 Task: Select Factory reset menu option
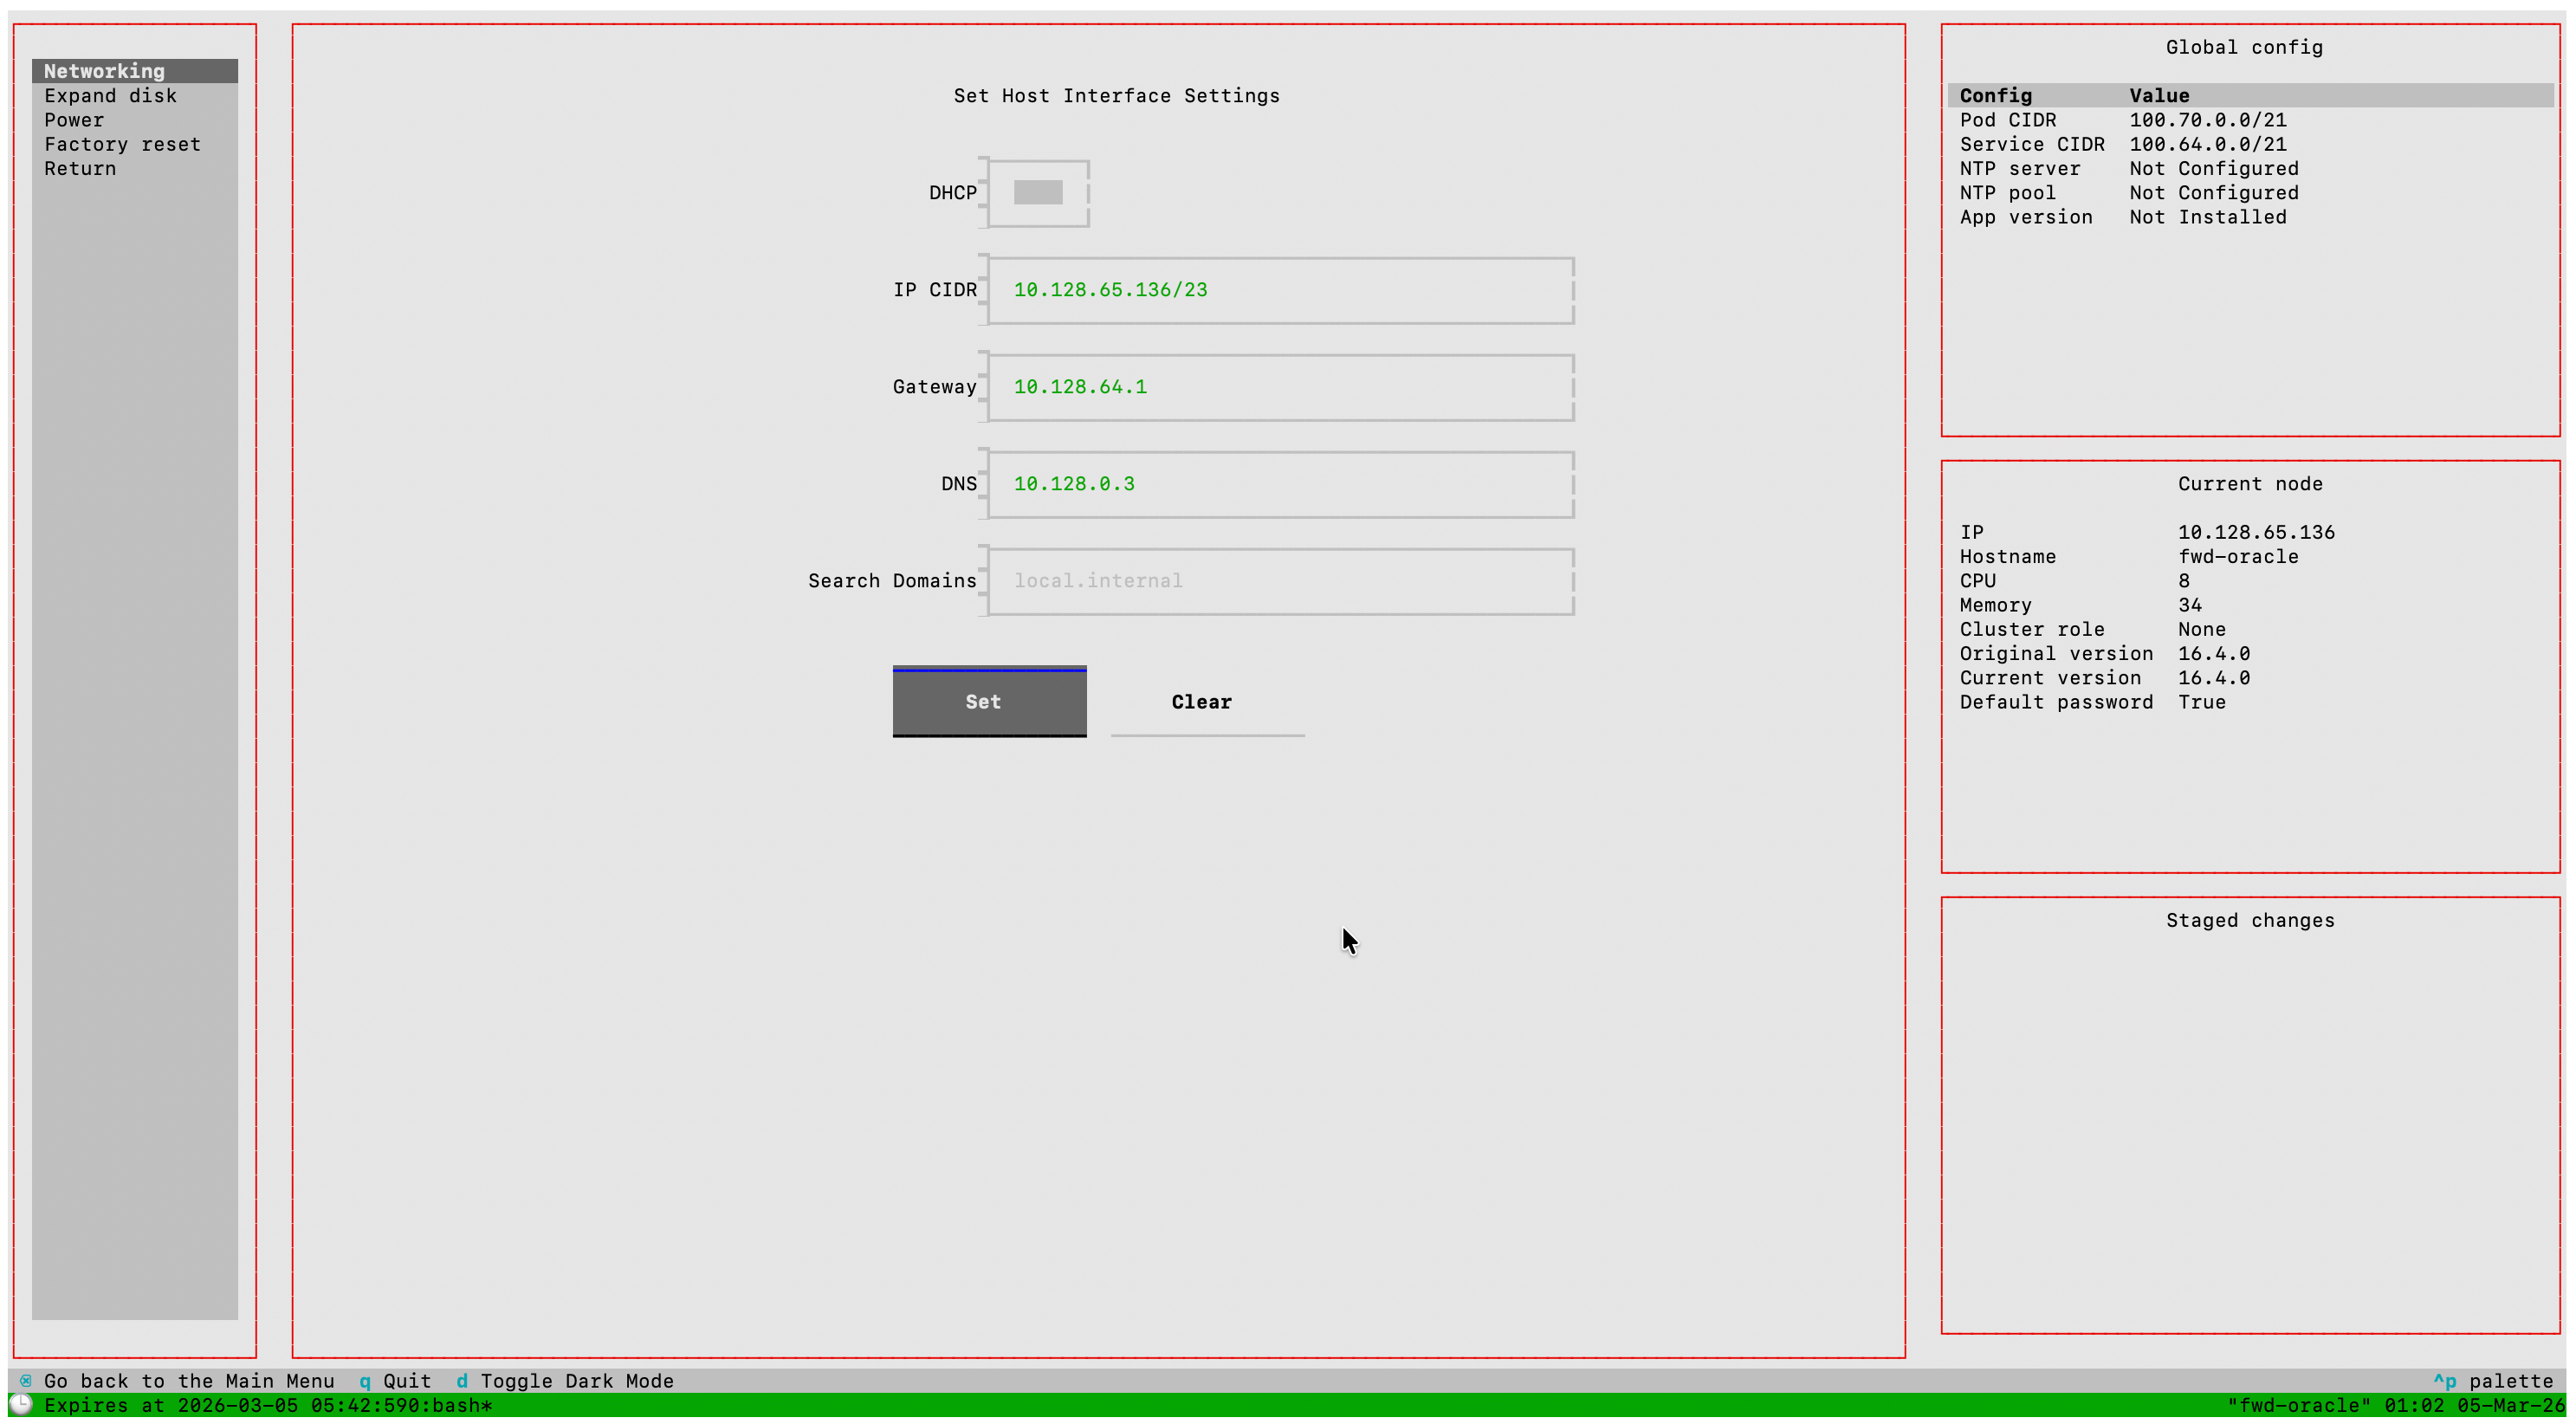pos(134,144)
